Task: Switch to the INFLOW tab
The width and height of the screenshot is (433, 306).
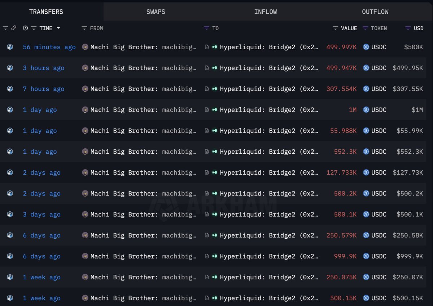Action: click(266, 12)
